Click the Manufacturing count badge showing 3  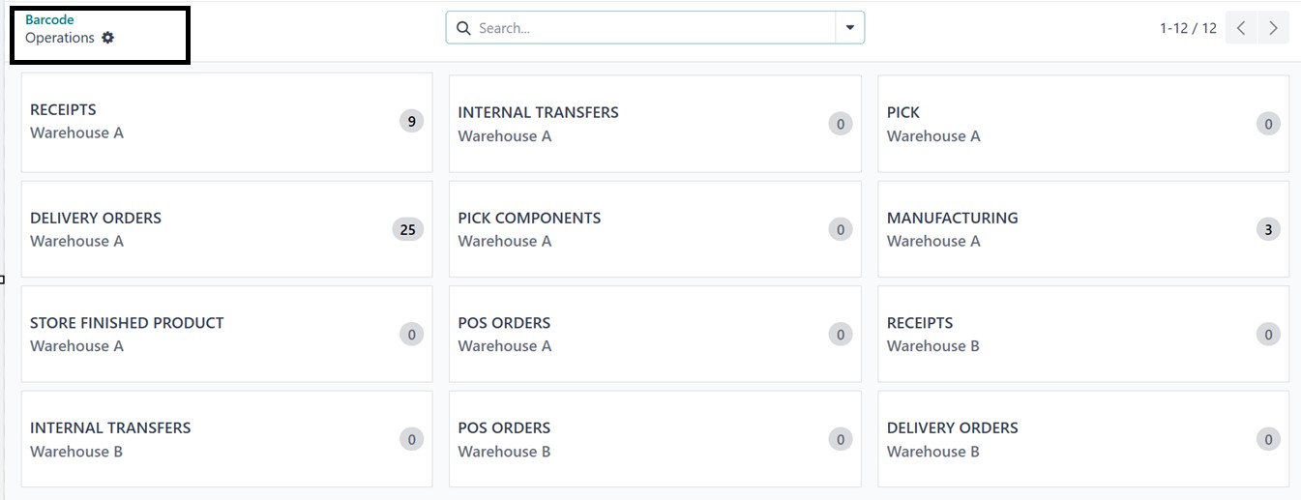tap(1268, 229)
